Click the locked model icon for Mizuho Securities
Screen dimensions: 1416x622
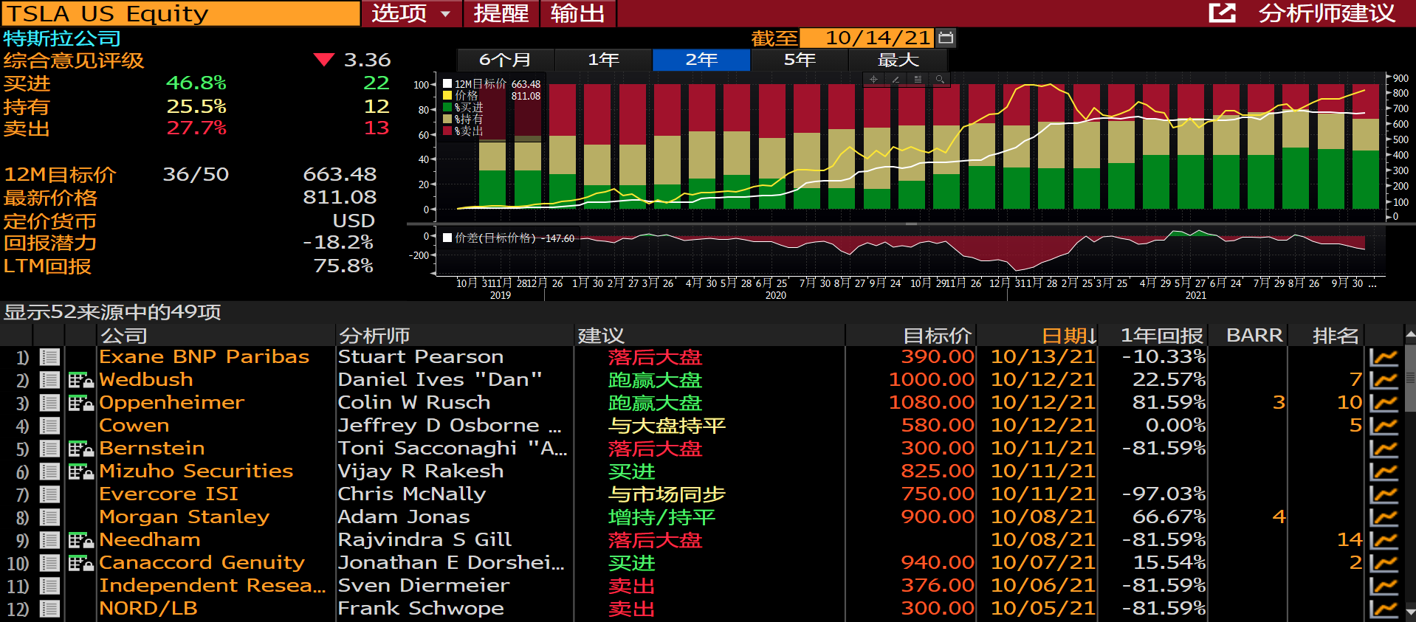80,472
